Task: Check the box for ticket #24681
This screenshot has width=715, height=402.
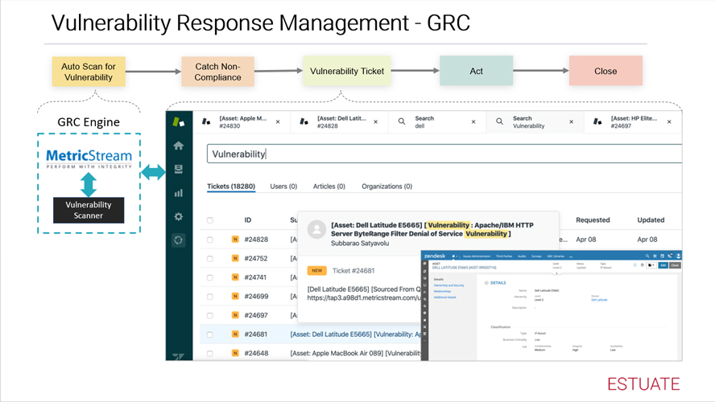Action: click(210, 334)
